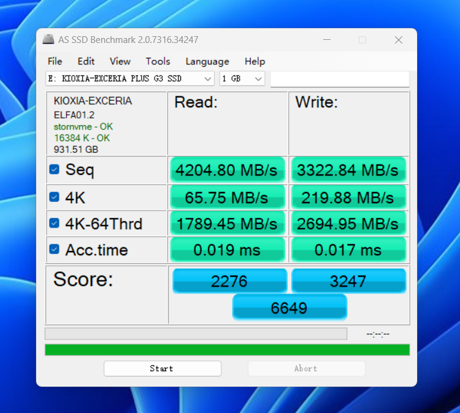Minimize the AS SSD Benchmark window
The width and height of the screenshot is (460, 413).
click(x=327, y=40)
